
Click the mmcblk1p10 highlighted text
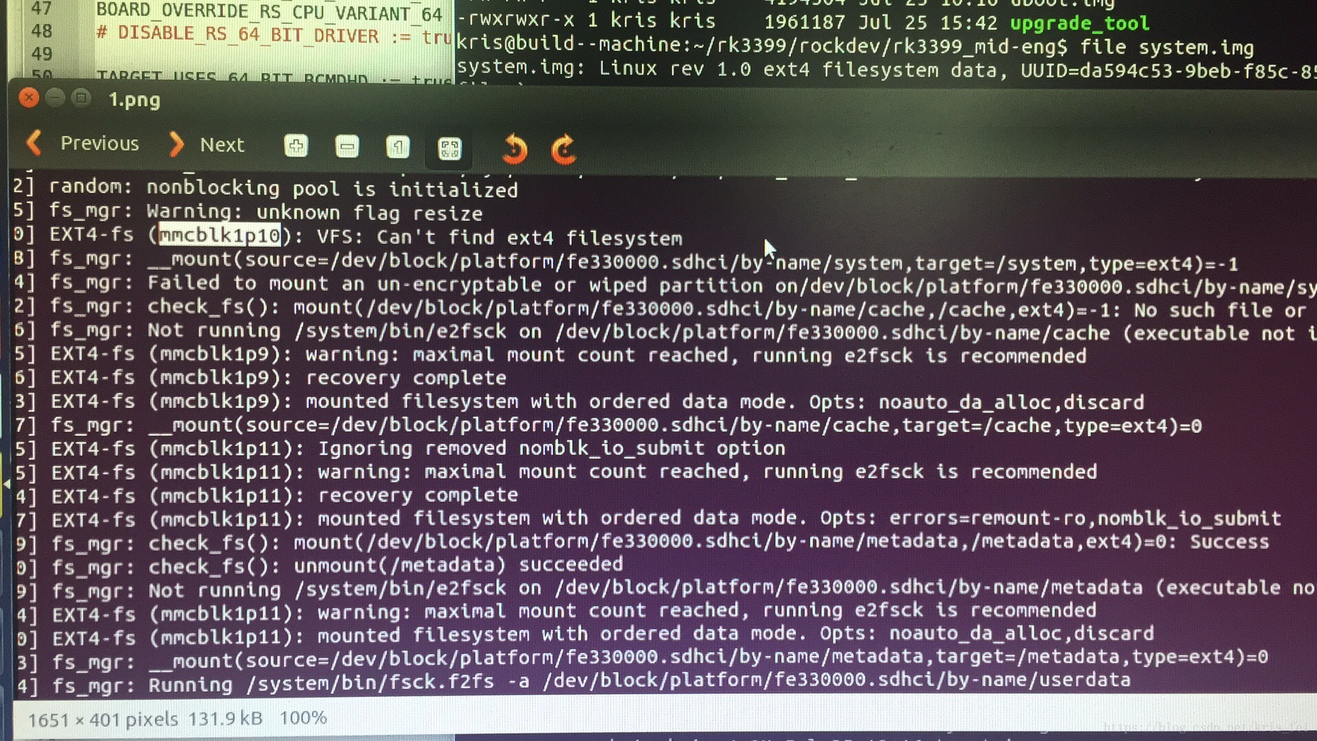tap(219, 237)
